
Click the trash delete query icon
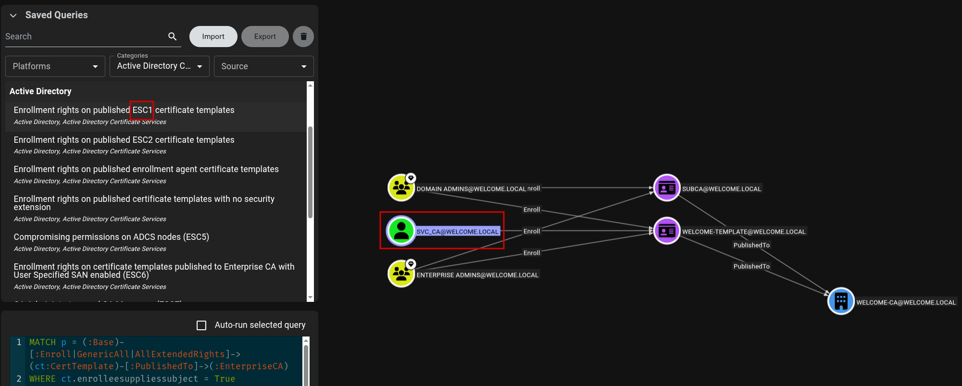point(303,37)
